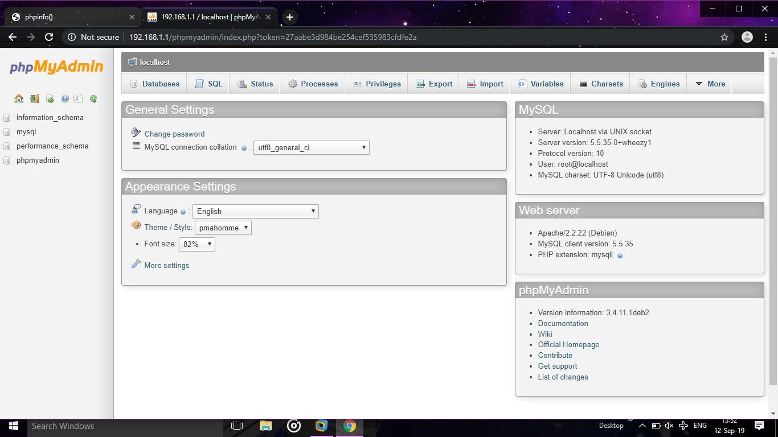Image resolution: width=778 pixels, height=437 pixels.
Task: Click the database icon next to mysql
Action: point(7,132)
